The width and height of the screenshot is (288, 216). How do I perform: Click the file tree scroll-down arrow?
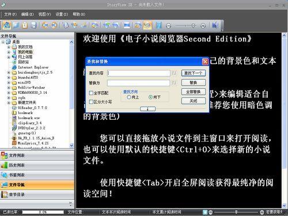[x=71, y=145]
